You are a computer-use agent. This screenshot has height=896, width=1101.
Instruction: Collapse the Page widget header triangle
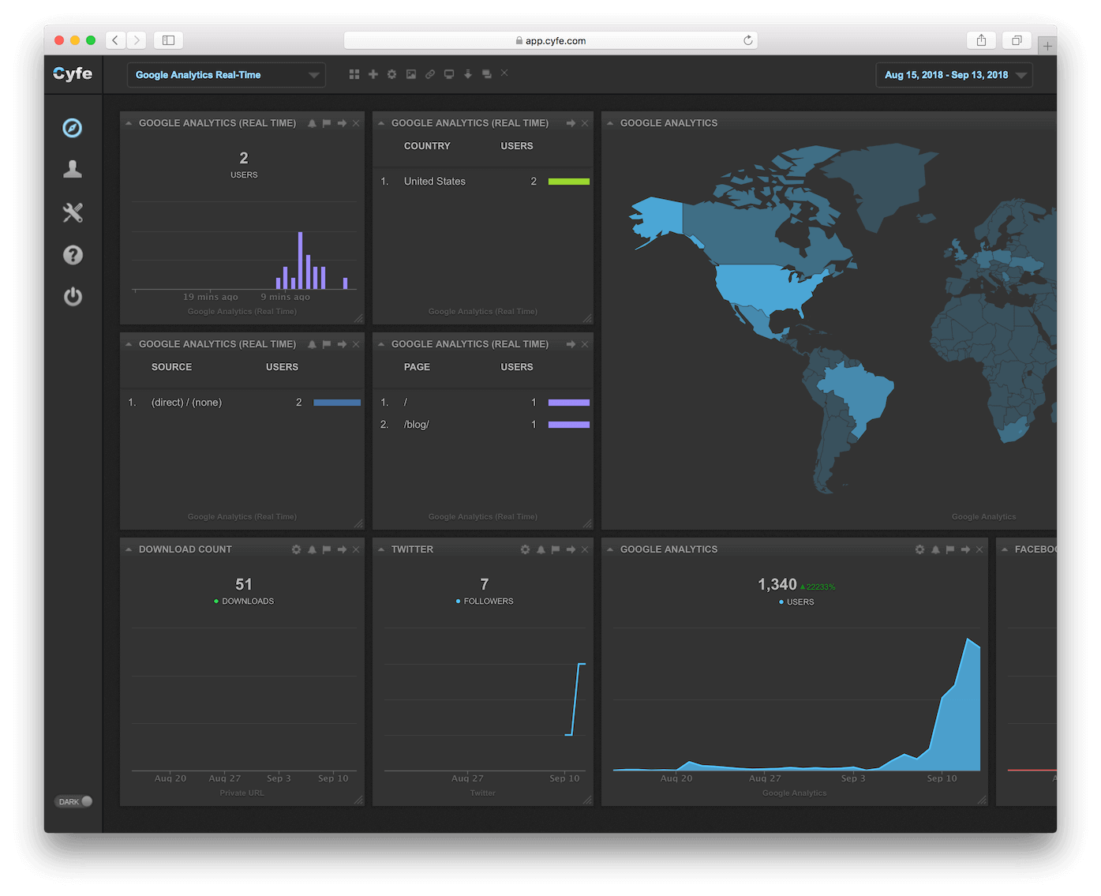pos(381,344)
